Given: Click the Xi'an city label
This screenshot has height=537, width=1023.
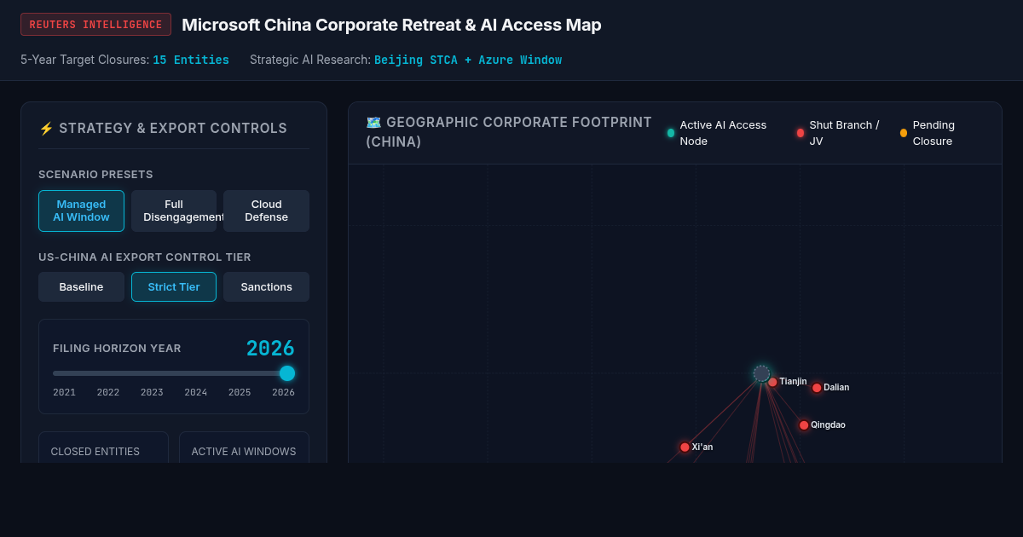Looking at the screenshot, I should (x=702, y=447).
